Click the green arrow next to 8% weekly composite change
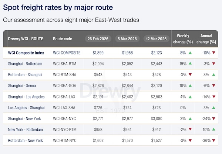222x154 pixels. click(190, 53)
